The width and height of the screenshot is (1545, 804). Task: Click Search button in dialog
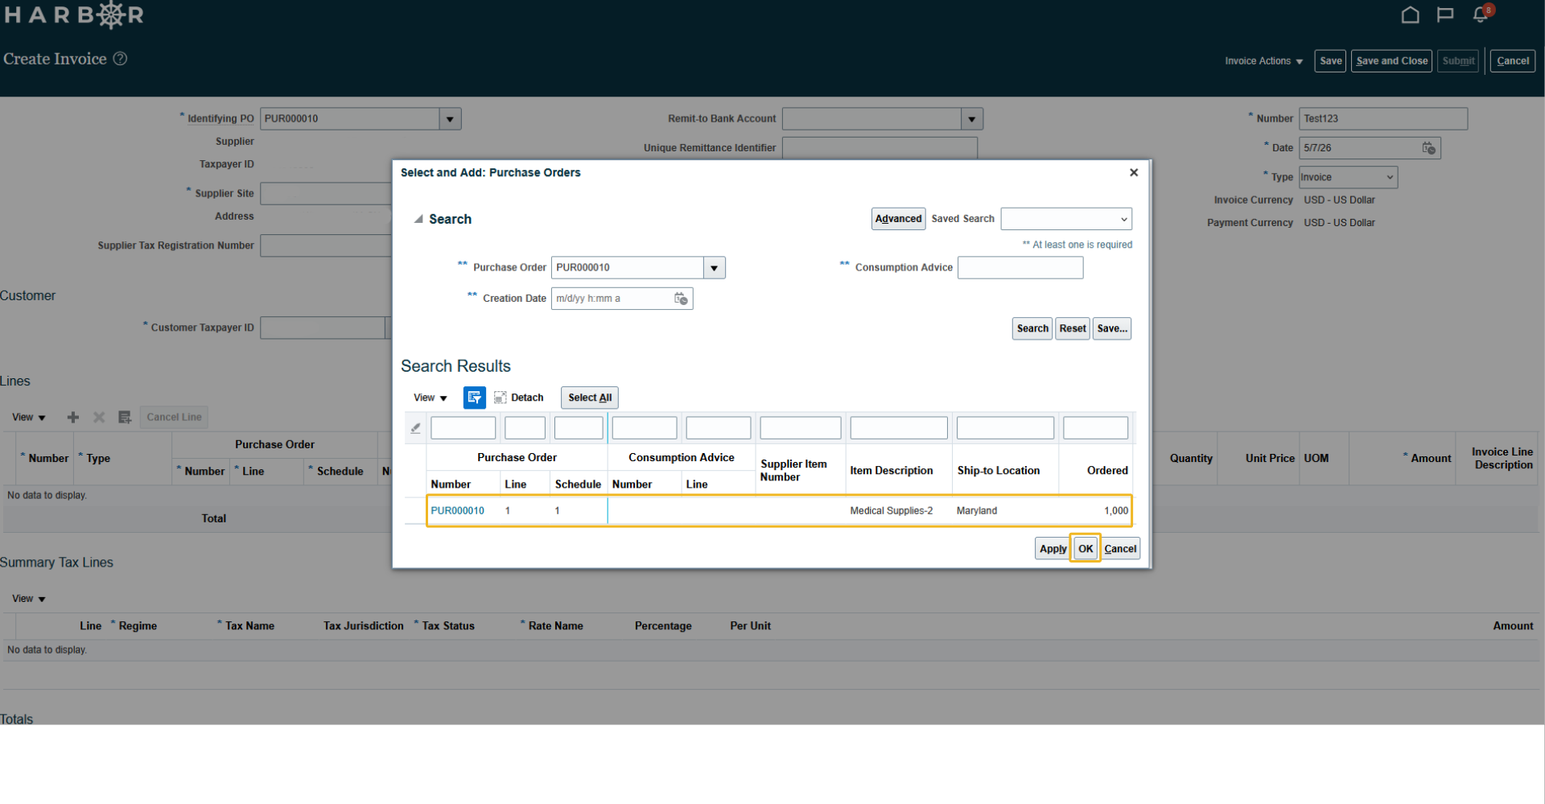click(x=1032, y=328)
